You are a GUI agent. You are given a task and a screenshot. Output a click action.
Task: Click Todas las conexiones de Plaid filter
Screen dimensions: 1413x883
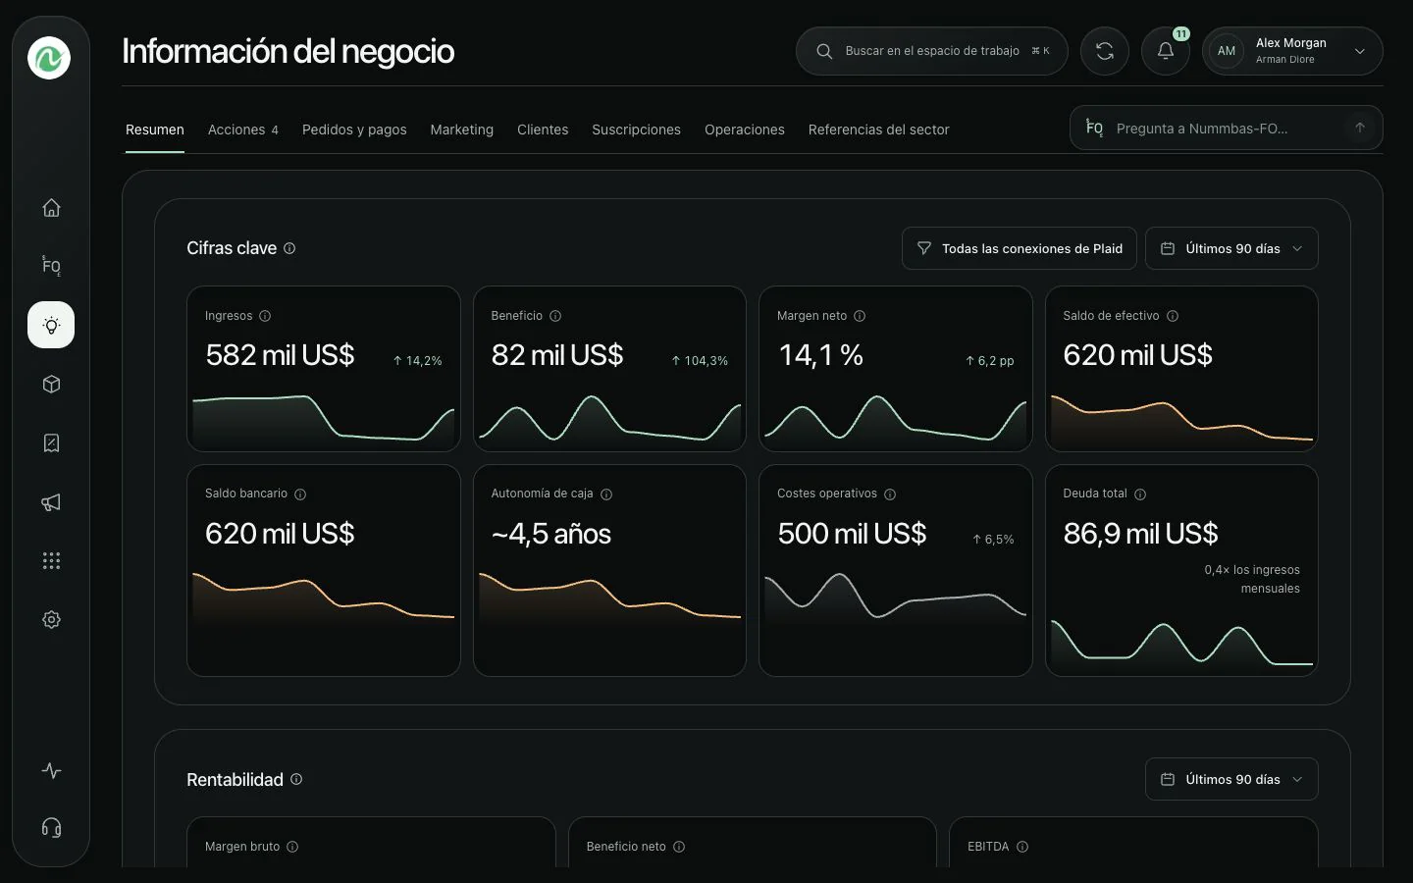tap(1020, 248)
